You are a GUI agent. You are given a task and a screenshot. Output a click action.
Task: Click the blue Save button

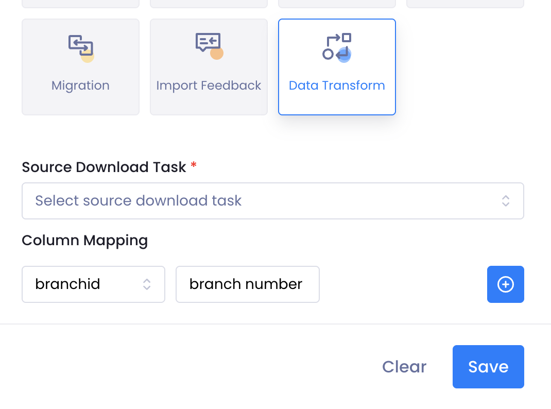(488, 367)
